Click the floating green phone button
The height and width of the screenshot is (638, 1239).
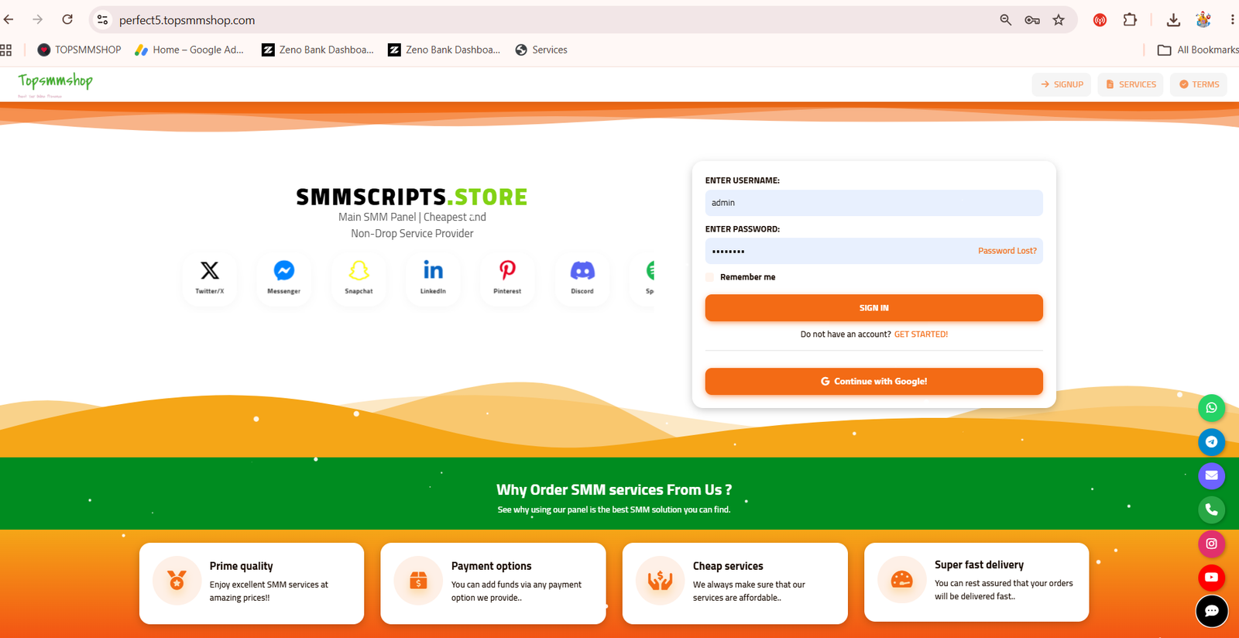coord(1211,509)
